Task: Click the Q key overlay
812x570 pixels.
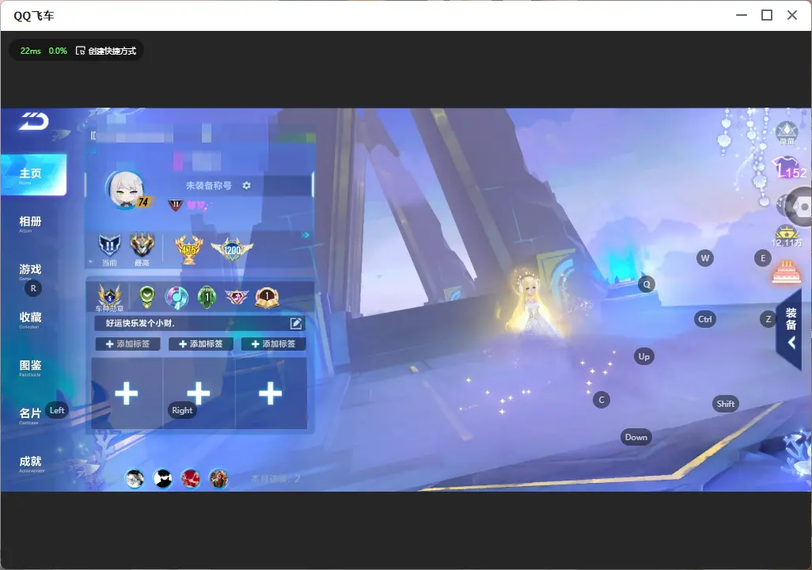Action: (647, 284)
